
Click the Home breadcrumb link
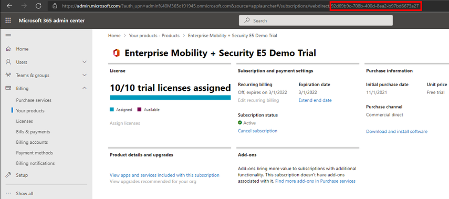coord(114,36)
